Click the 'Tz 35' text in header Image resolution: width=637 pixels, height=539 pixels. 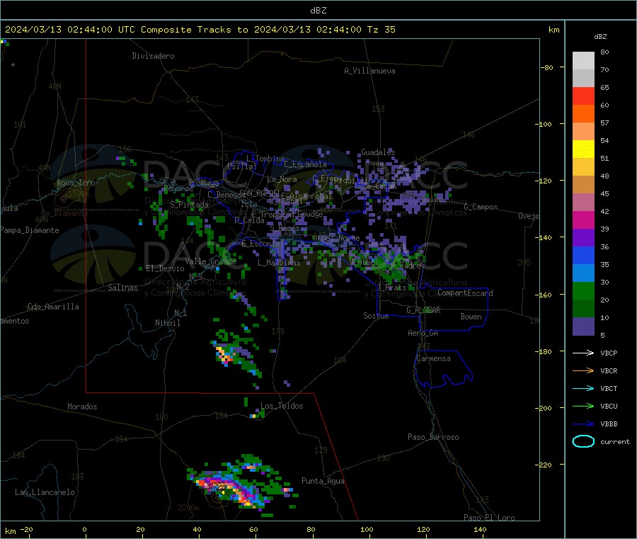381,30
